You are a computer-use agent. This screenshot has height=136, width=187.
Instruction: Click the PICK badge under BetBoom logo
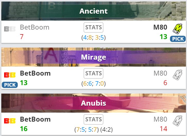[10, 85]
